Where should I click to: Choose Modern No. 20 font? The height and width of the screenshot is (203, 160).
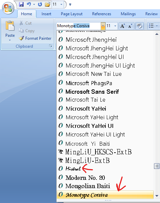coord(105,178)
